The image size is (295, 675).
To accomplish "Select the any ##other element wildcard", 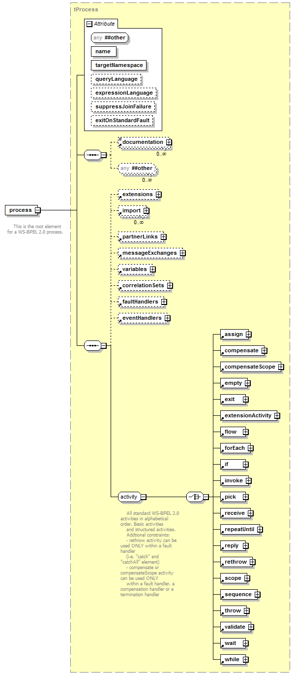I will tap(137, 169).
